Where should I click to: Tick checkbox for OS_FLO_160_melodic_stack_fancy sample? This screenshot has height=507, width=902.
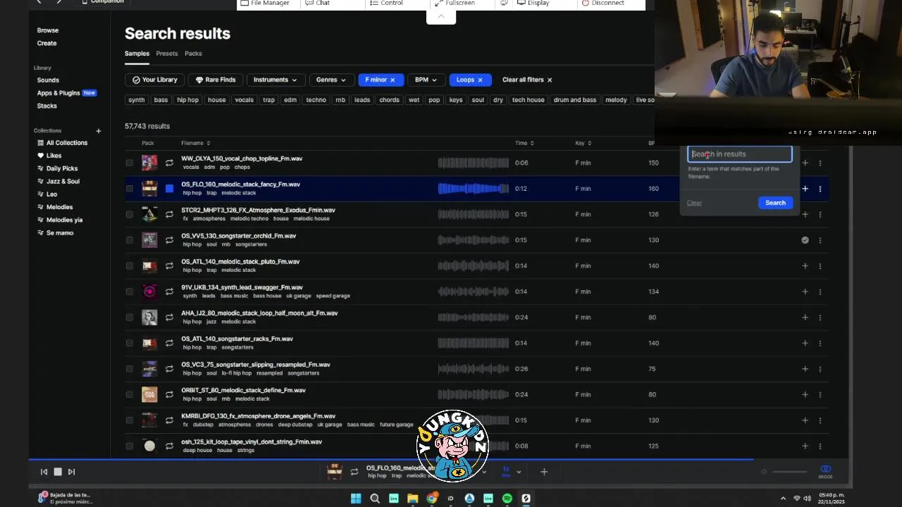click(130, 189)
